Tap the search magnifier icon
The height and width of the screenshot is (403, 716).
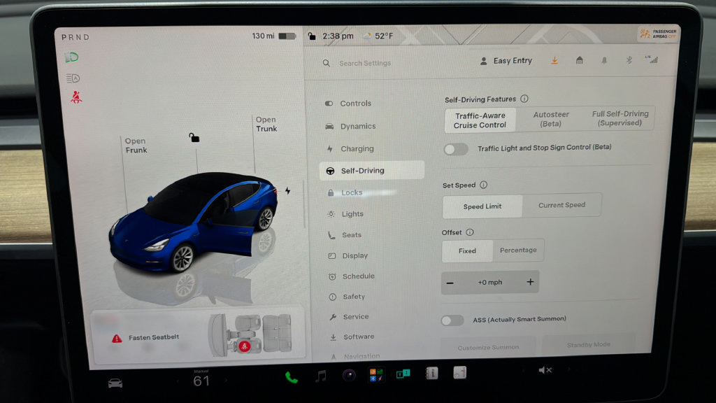coord(326,63)
